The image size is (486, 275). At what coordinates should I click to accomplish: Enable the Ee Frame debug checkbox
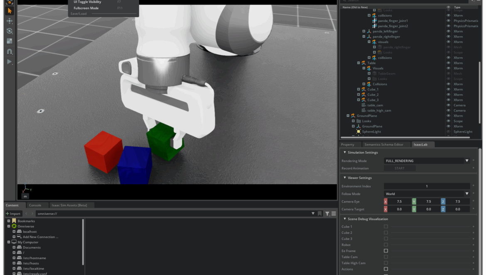385,251
